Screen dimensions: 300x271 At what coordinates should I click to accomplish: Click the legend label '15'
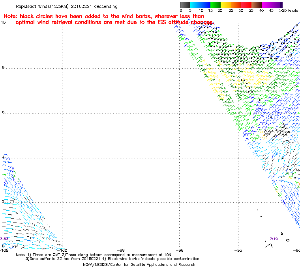point(210,11)
